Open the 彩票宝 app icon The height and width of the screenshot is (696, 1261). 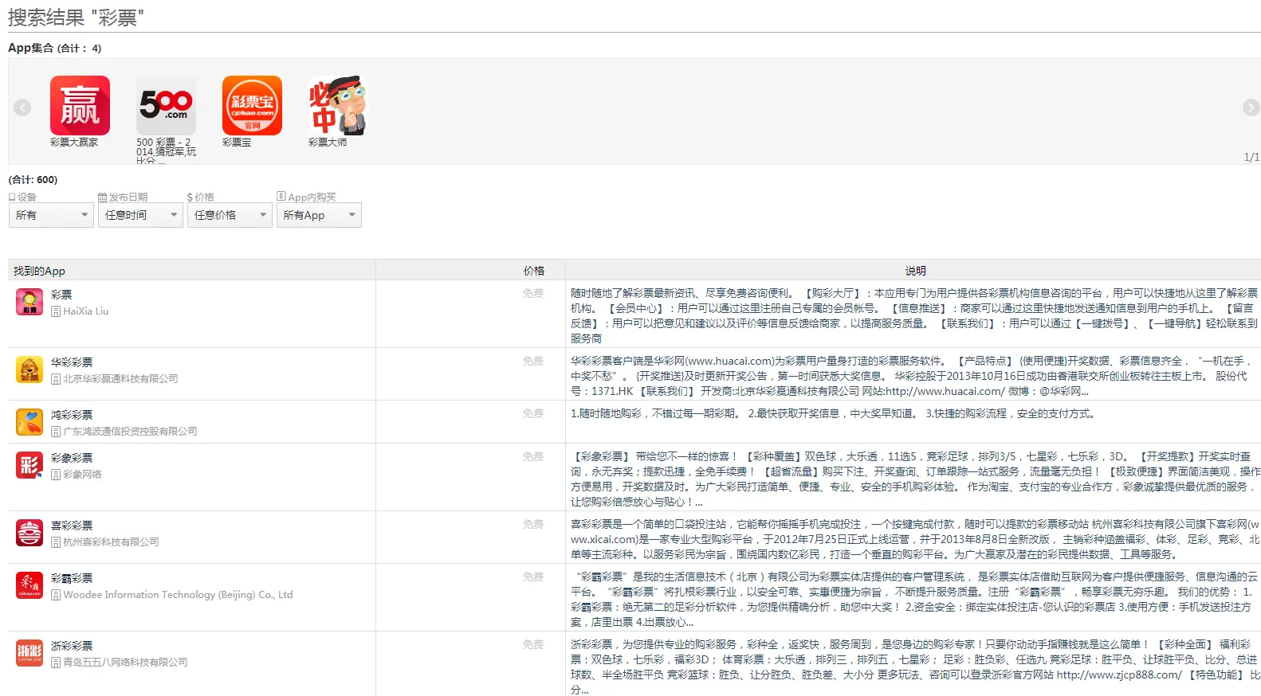pos(252,105)
